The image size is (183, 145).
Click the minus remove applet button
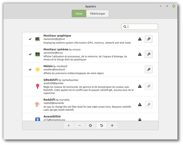[80, 125]
